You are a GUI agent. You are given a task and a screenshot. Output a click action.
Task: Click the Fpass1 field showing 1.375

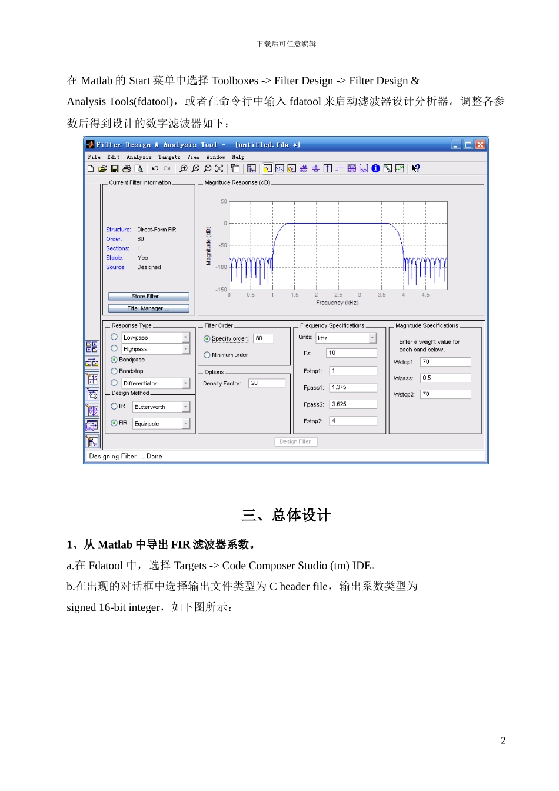click(353, 387)
